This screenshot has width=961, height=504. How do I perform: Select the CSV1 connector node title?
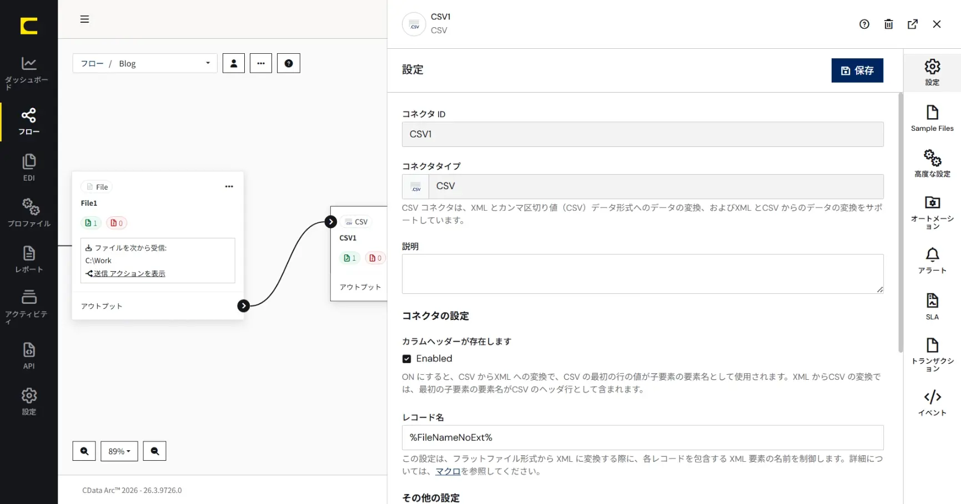tap(348, 238)
